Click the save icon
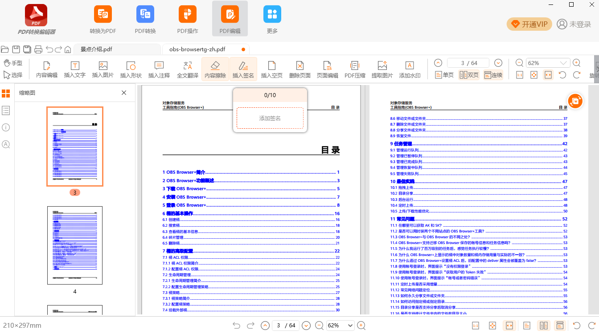The height and width of the screenshot is (334, 599). tap(16, 49)
